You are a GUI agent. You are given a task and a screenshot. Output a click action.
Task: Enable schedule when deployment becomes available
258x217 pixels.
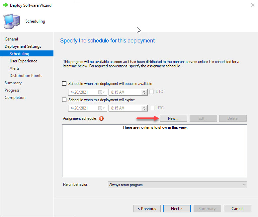(64, 84)
